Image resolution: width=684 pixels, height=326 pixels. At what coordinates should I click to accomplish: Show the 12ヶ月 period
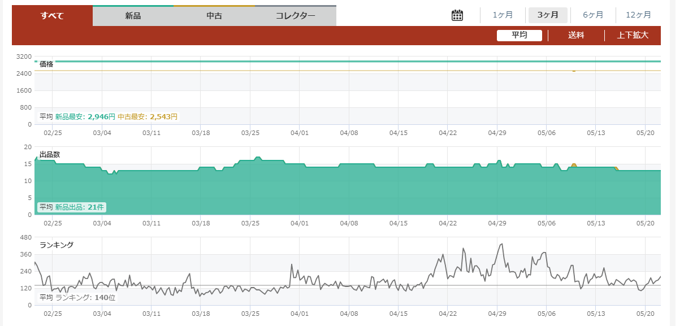[638, 15]
